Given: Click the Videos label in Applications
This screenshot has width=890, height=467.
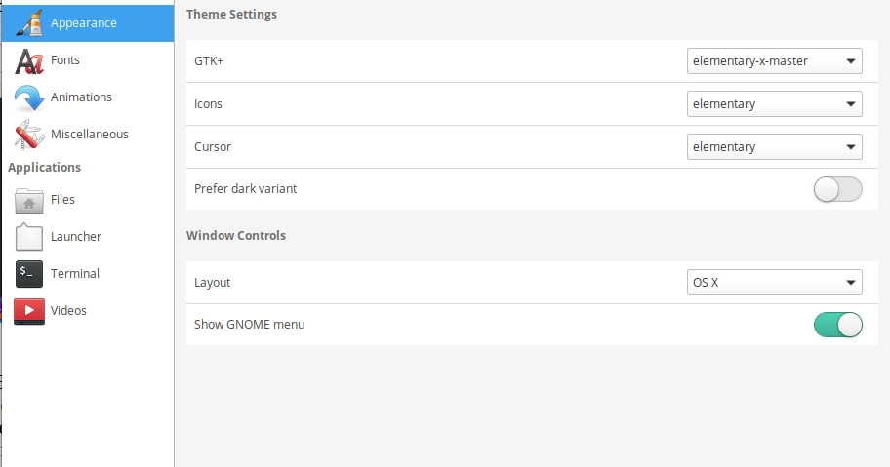Looking at the screenshot, I should (x=68, y=311).
